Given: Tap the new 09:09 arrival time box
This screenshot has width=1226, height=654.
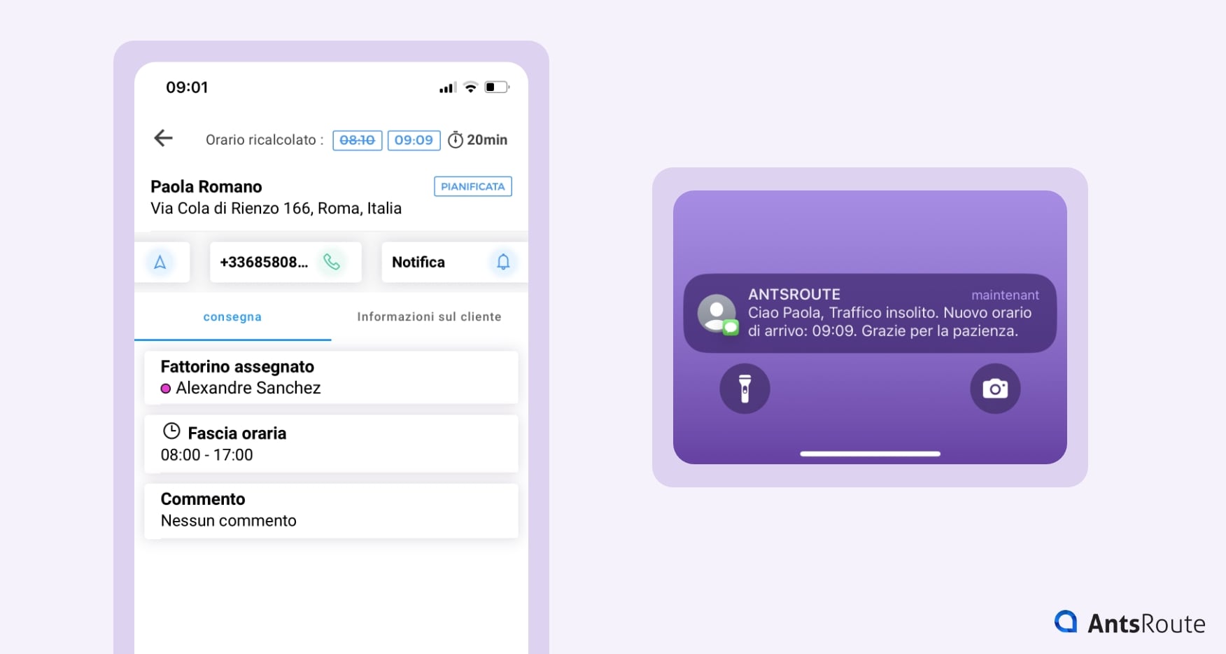Looking at the screenshot, I should coord(414,140).
